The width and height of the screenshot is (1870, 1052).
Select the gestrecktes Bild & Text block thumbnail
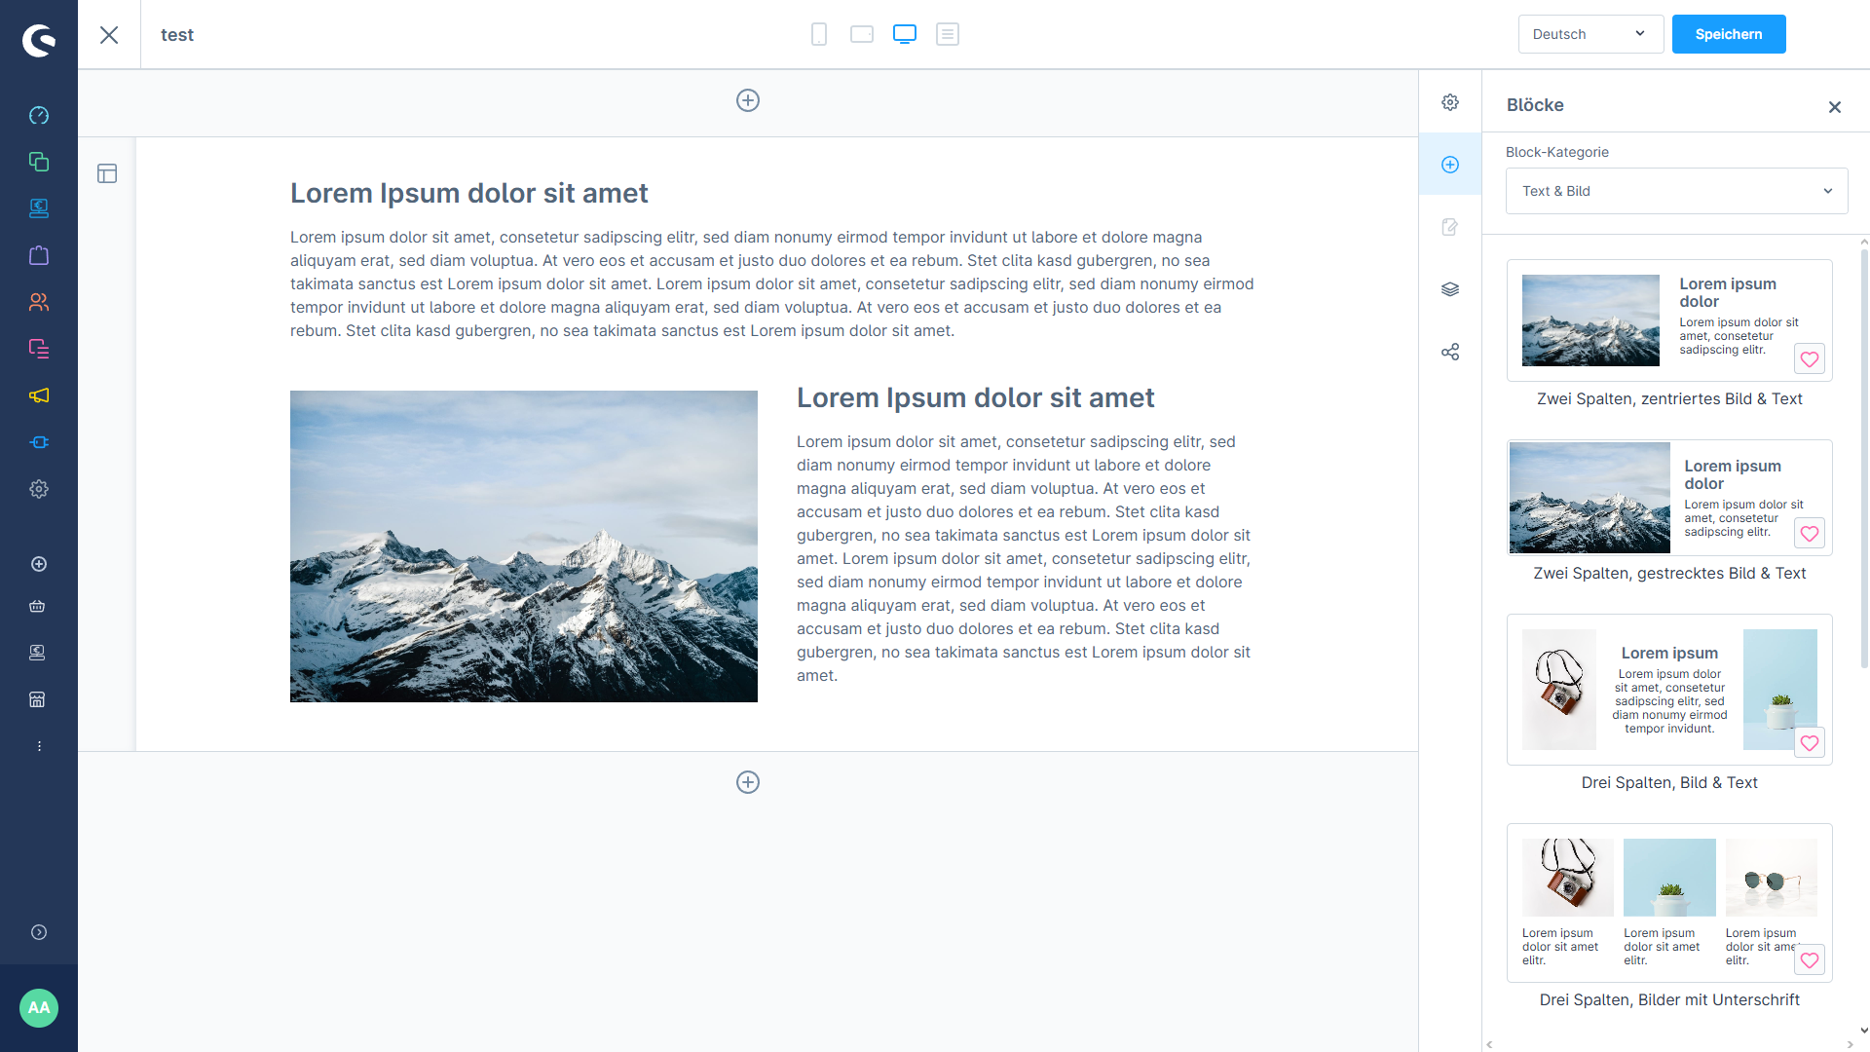pos(1668,498)
